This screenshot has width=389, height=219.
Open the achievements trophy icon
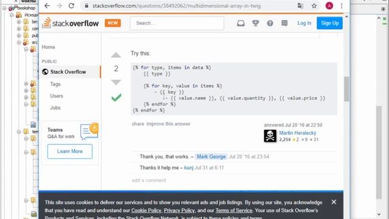(x=255, y=23)
